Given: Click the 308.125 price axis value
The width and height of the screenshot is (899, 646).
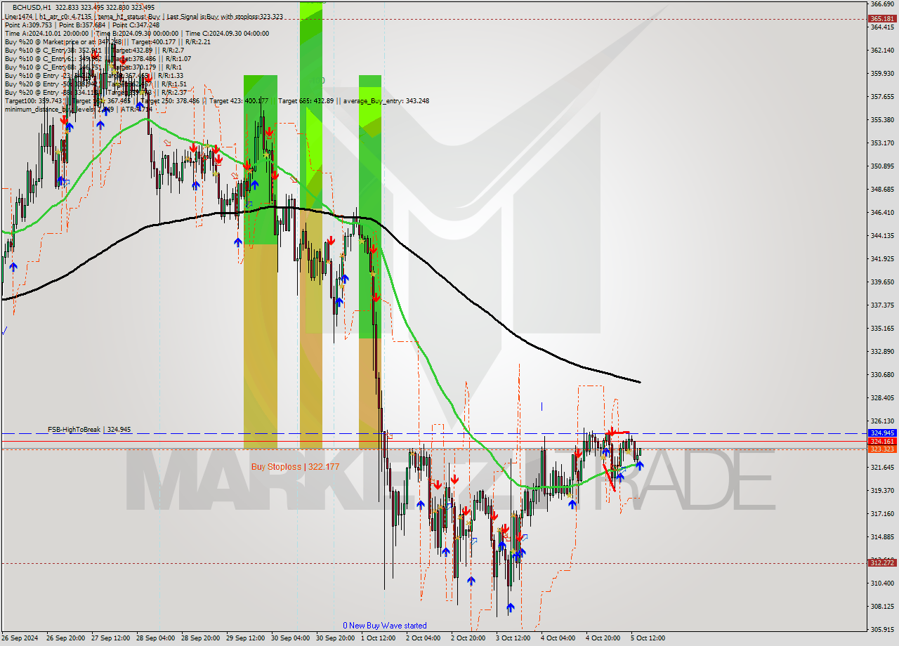Looking at the screenshot, I should tap(882, 607).
